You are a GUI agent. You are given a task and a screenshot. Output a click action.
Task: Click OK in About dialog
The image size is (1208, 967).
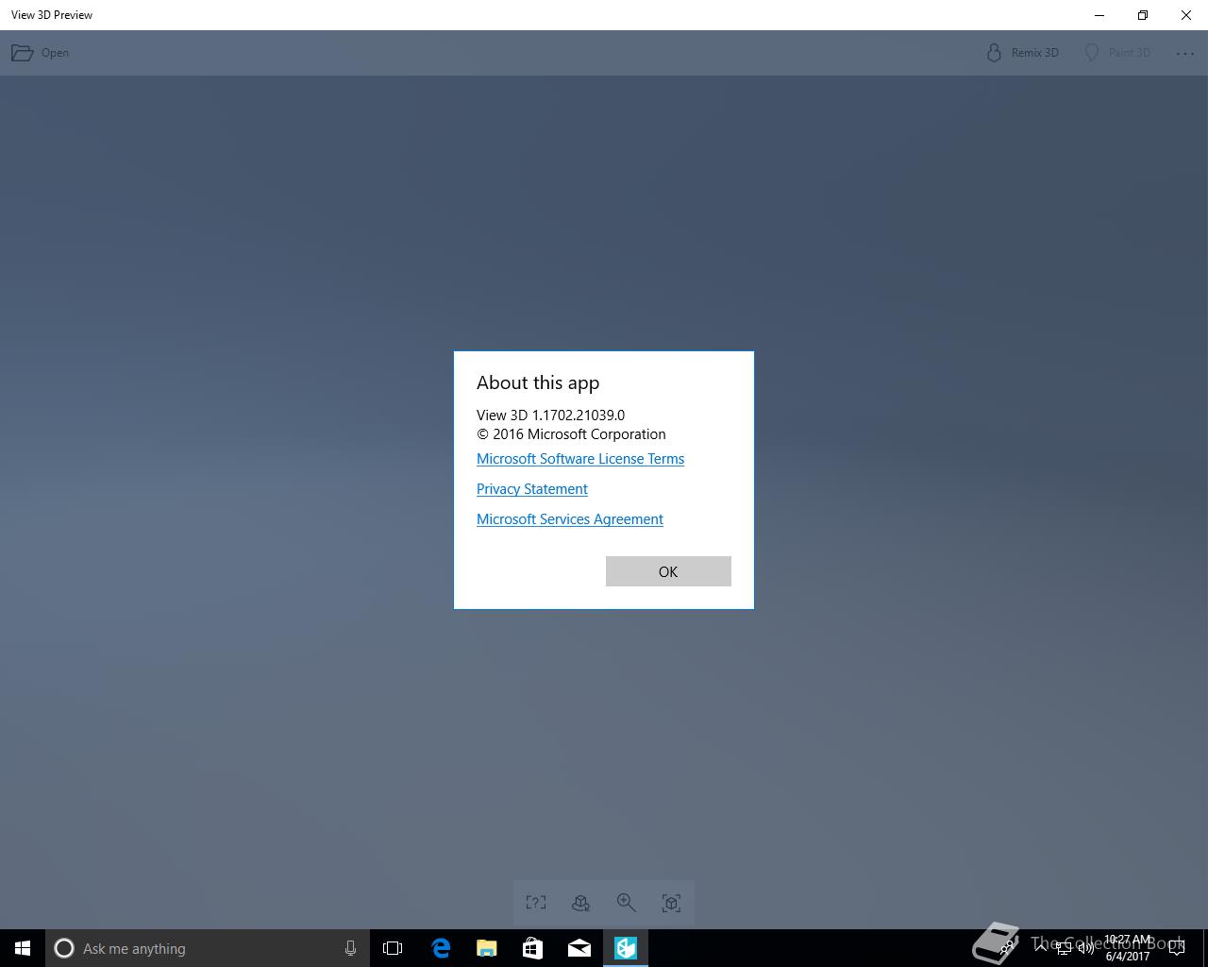(x=668, y=571)
